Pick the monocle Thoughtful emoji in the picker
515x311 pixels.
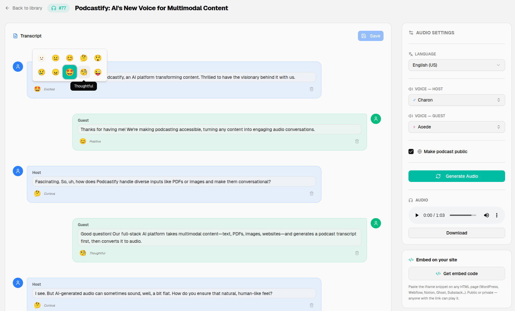click(x=84, y=72)
